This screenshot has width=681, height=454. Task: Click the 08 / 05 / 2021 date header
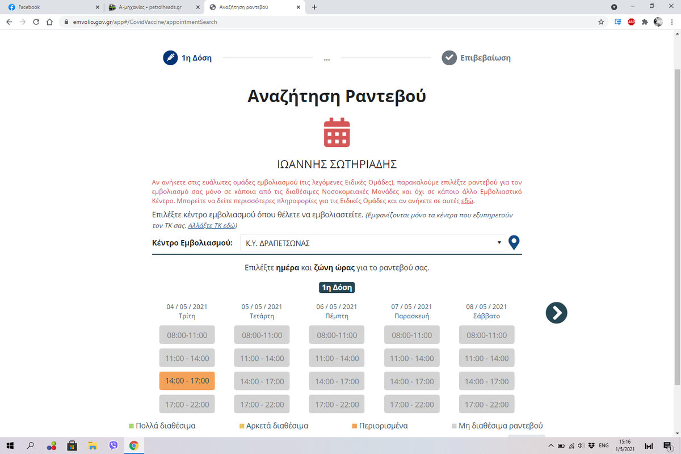click(x=487, y=306)
